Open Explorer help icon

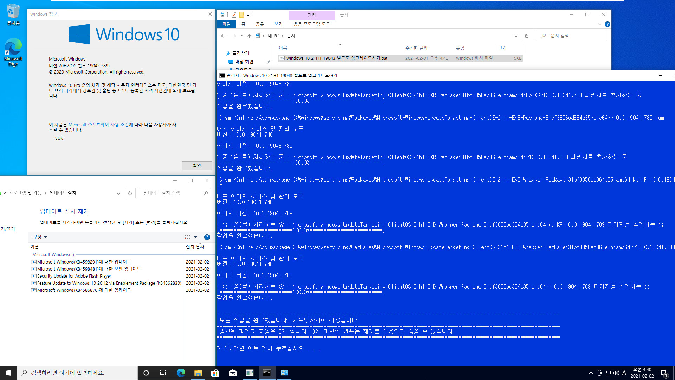[607, 24]
